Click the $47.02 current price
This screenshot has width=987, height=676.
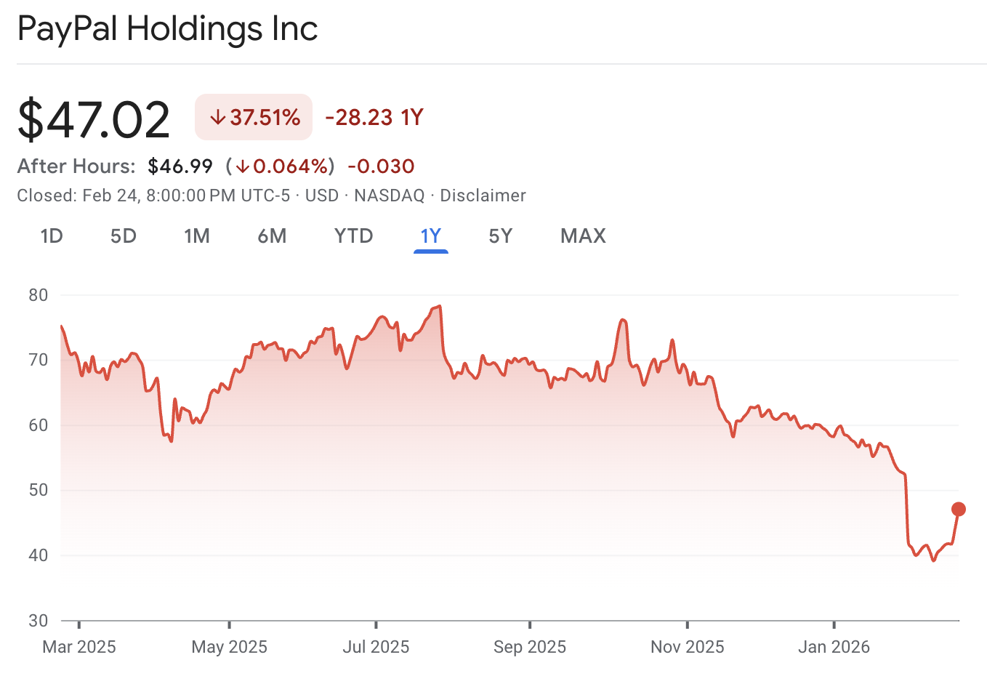click(94, 119)
